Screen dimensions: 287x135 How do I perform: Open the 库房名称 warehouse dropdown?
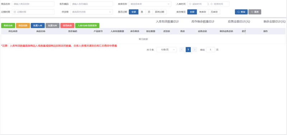[150, 4]
